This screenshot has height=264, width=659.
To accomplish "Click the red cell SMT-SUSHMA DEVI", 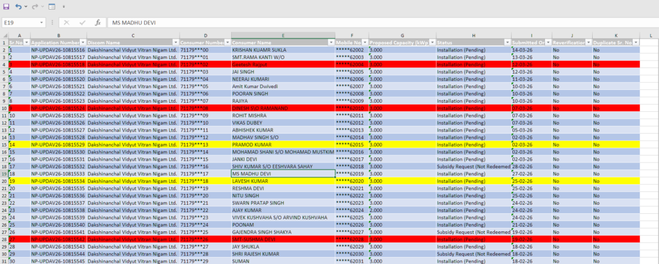I will point(283,239).
